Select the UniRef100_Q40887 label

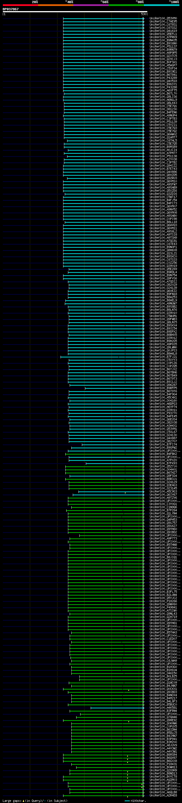pyautogui.click(x=163, y=438)
